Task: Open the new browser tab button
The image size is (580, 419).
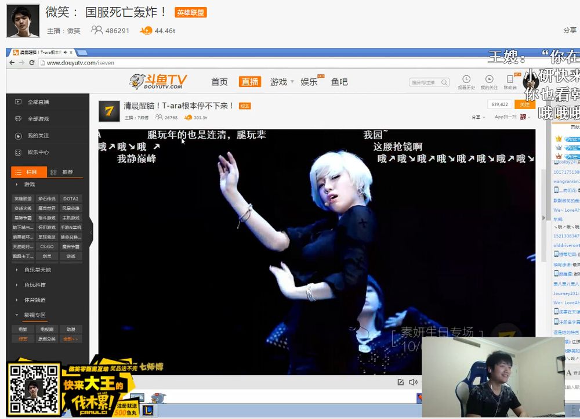Action: pos(82,53)
